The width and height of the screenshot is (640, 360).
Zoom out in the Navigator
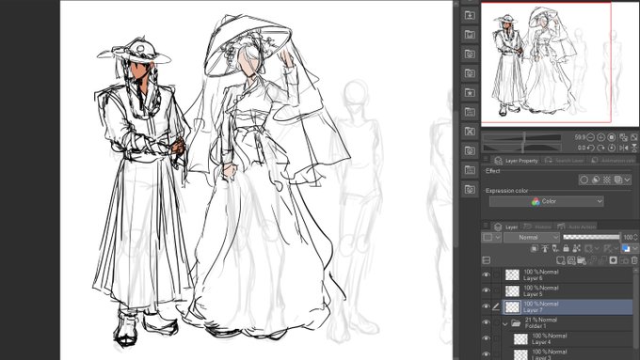click(590, 137)
